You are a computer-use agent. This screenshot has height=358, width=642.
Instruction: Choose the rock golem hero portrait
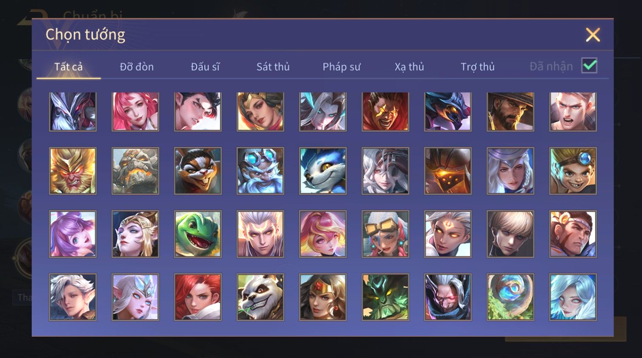[135, 171]
